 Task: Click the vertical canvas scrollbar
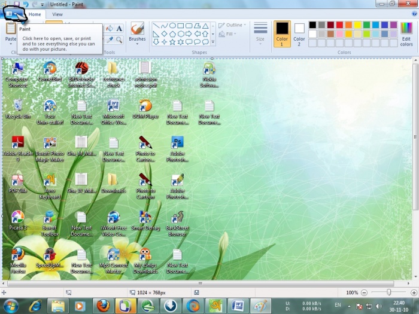(415, 138)
